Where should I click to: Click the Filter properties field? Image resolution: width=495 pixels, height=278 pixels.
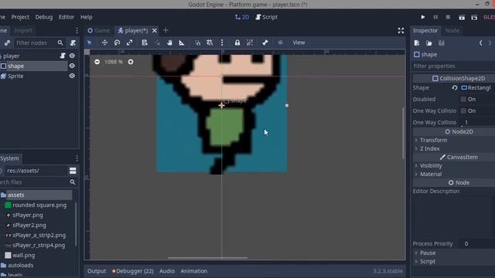tap(453, 66)
